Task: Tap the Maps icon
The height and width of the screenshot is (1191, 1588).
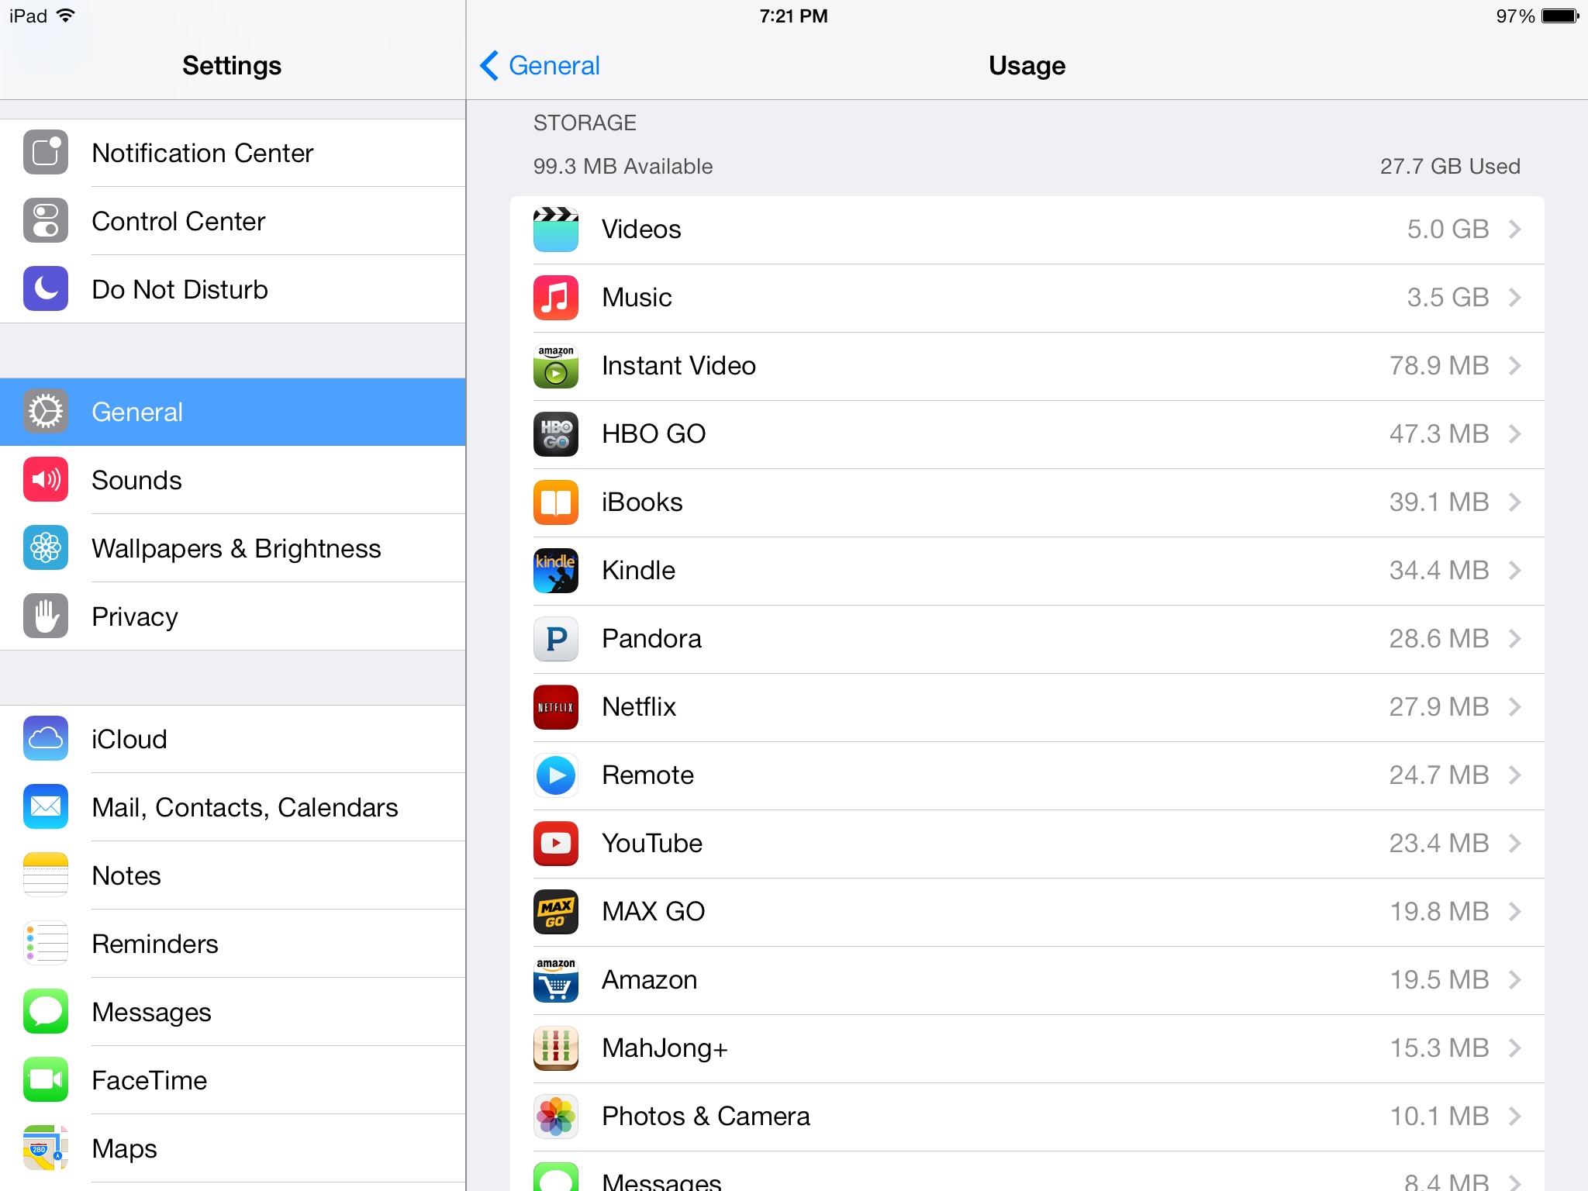Action: click(46, 1148)
